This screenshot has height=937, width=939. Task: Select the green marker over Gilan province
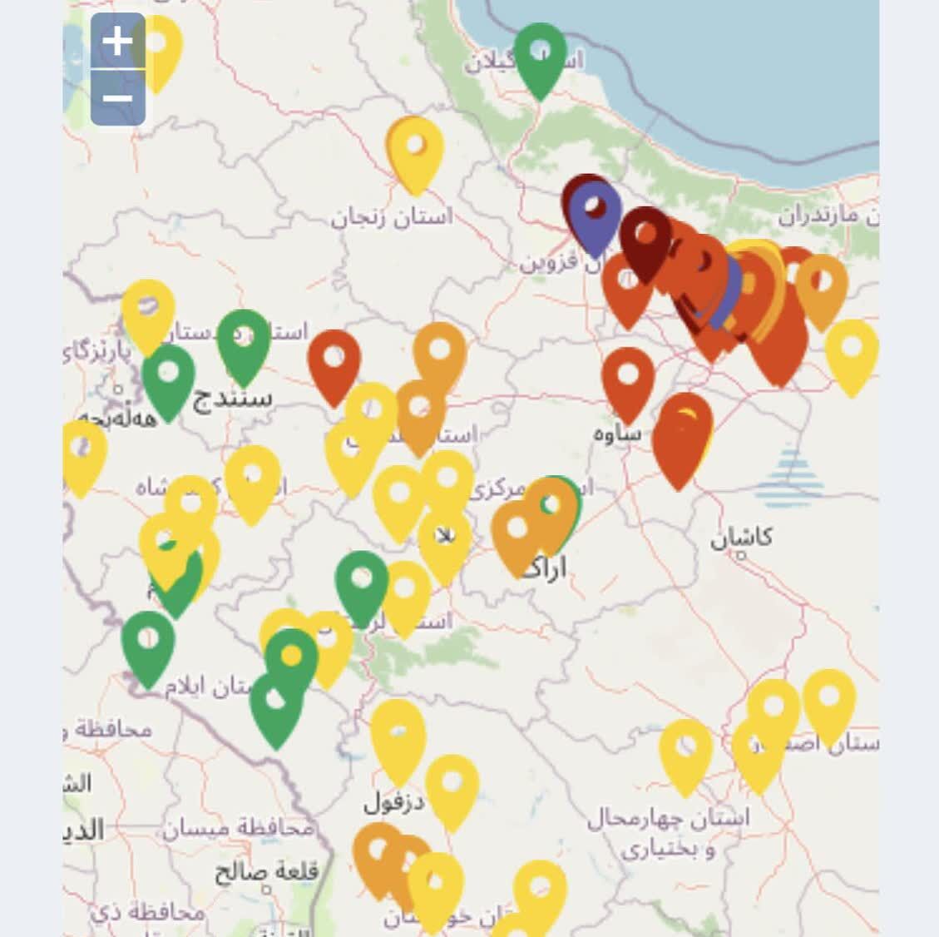tap(541, 57)
